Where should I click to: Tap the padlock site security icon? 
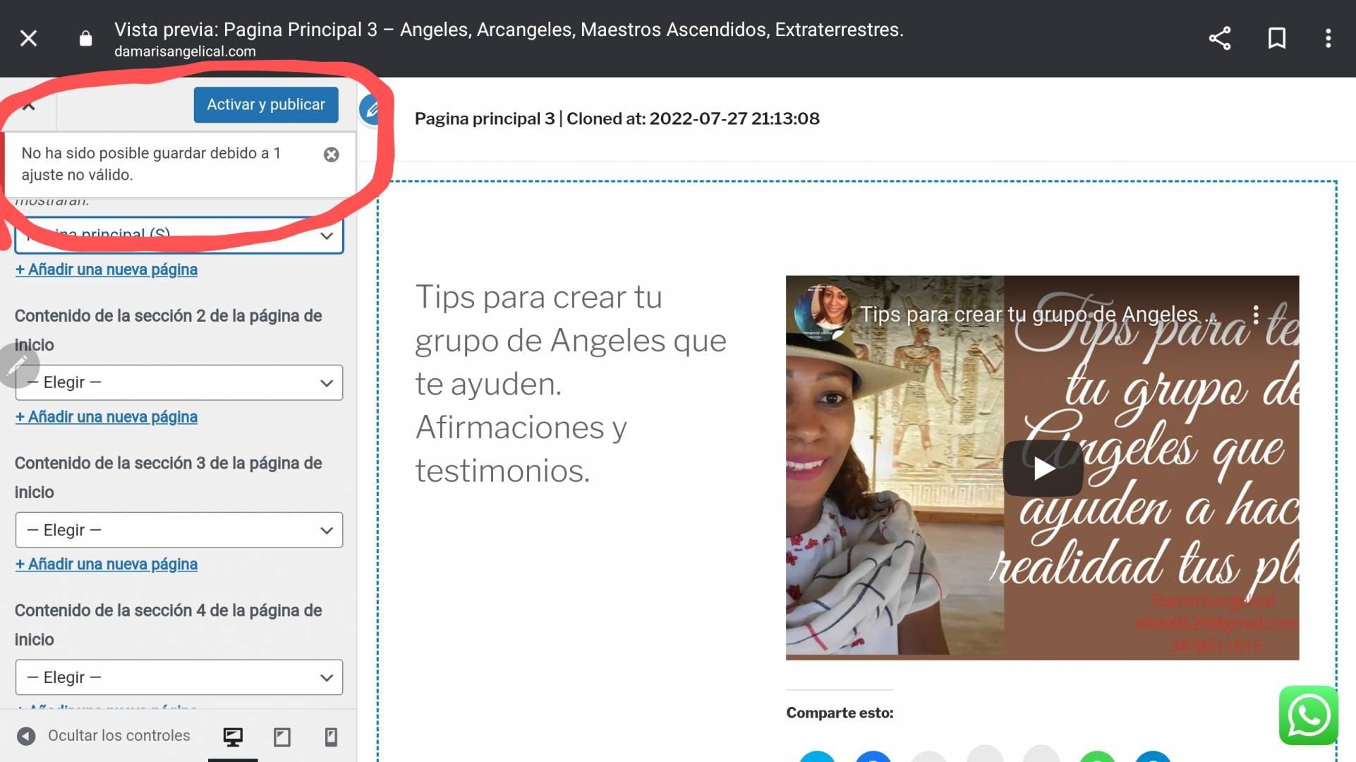pos(85,38)
